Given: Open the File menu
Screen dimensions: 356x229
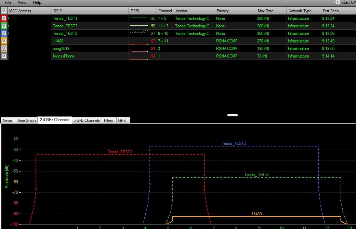Looking at the screenshot, I should [8, 2].
